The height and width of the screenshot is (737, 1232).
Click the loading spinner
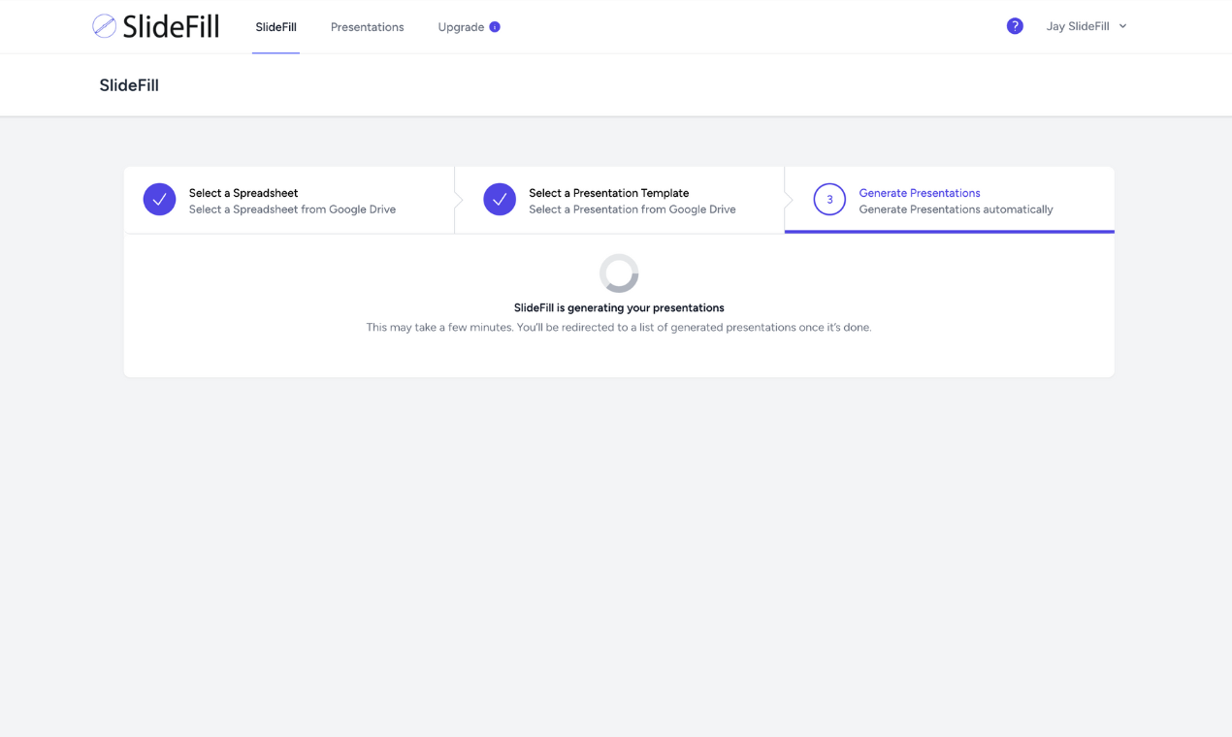[x=619, y=273]
